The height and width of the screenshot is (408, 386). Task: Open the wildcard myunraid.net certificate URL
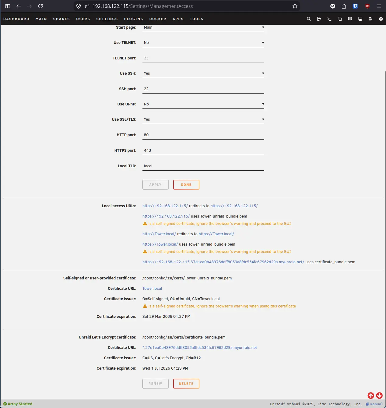point(200,348)
